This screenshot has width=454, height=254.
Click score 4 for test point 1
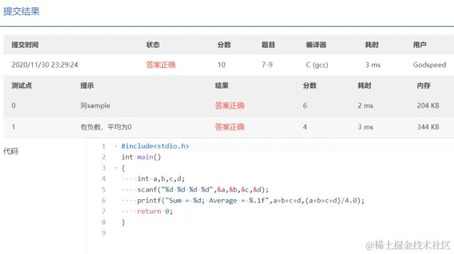pyautogui.click(x=305, y=127)
